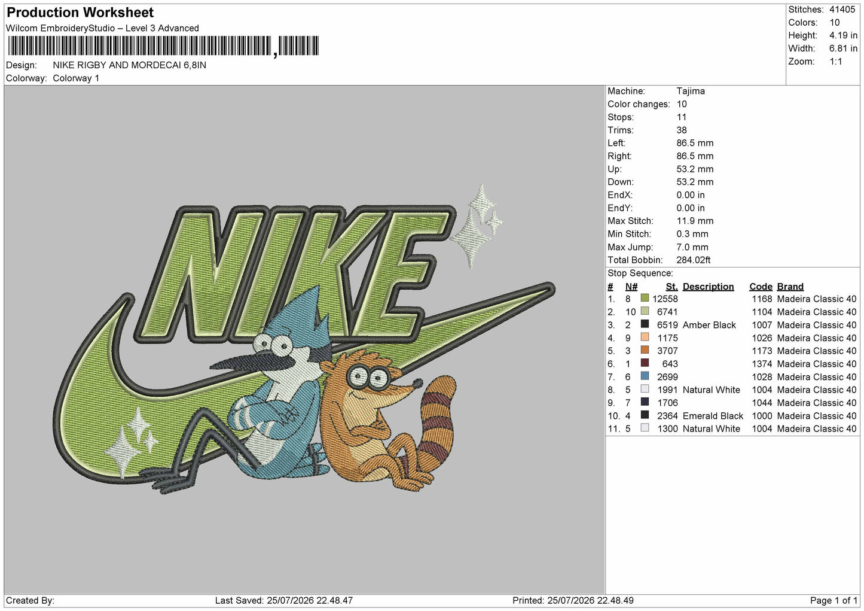Screen dimensions: 864x611
Task: Click the 'Production Worksheet' heading
Action: pyautogui.click(x=80, y=13)
